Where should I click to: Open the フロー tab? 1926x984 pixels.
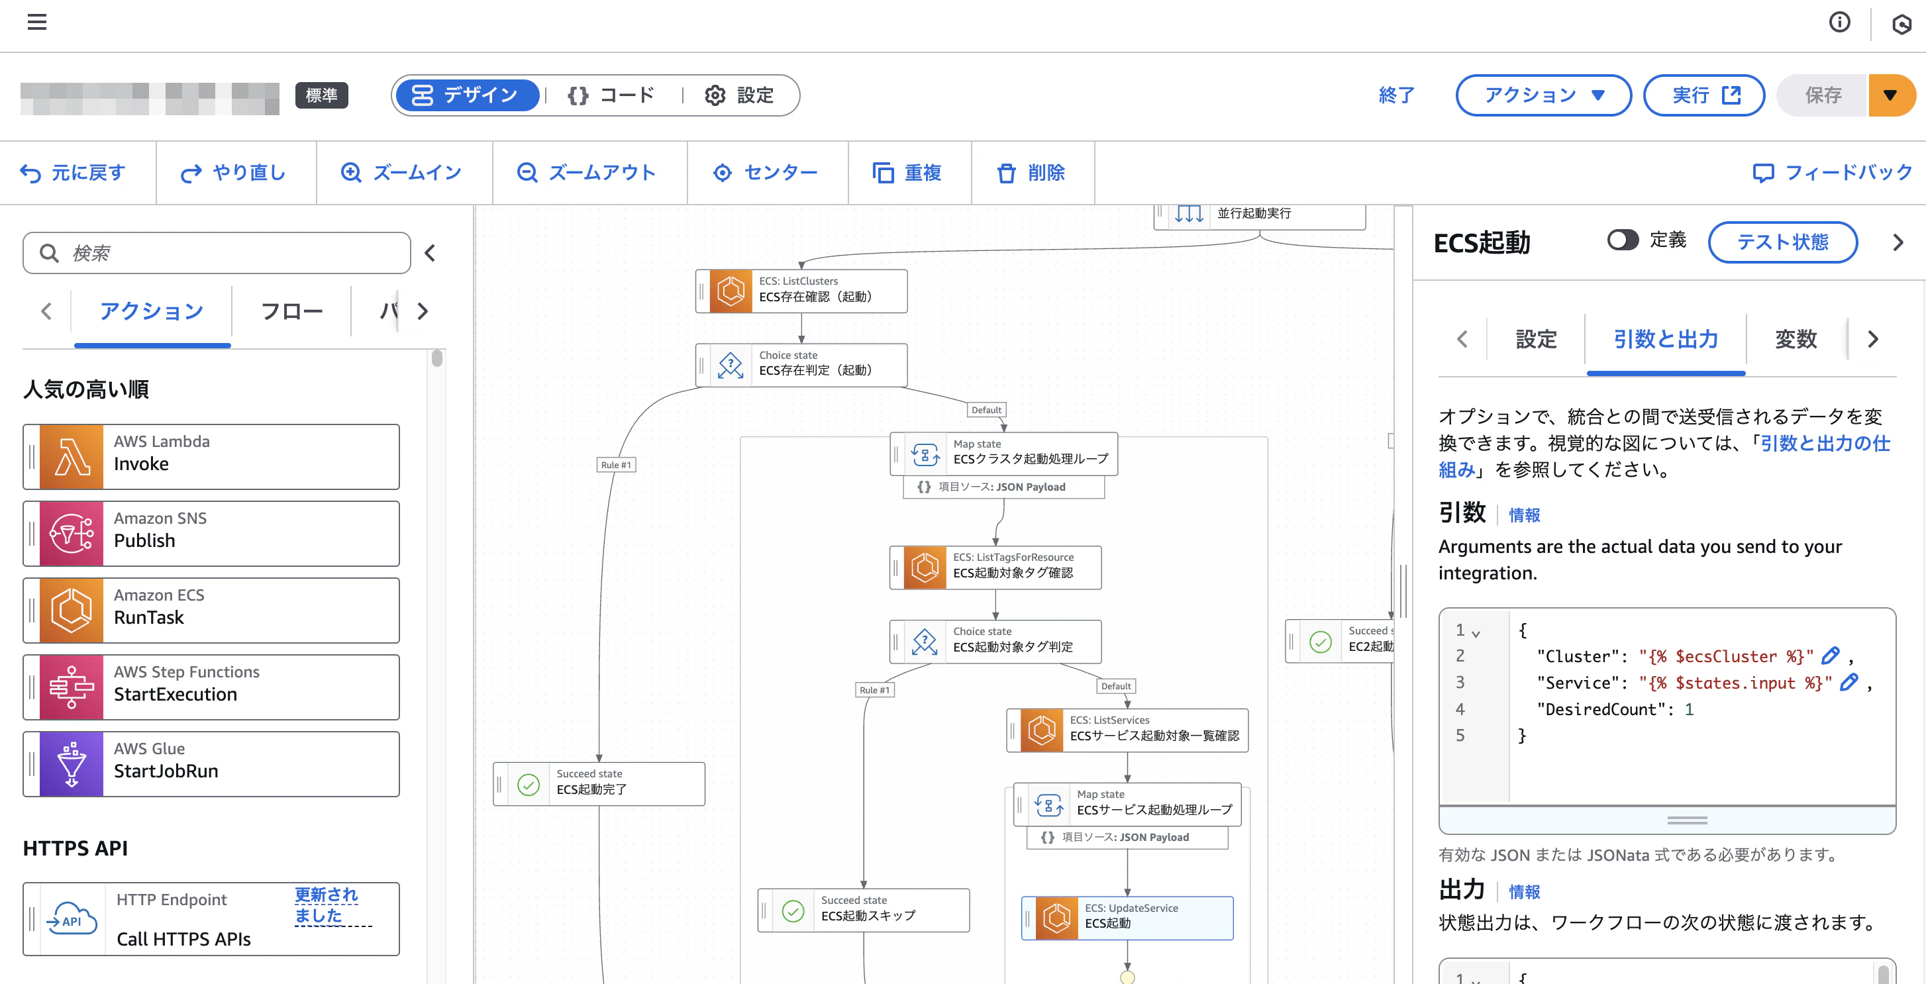click(x=291, y=312)
